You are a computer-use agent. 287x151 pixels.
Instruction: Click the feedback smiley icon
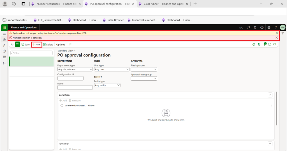(262, 27)
